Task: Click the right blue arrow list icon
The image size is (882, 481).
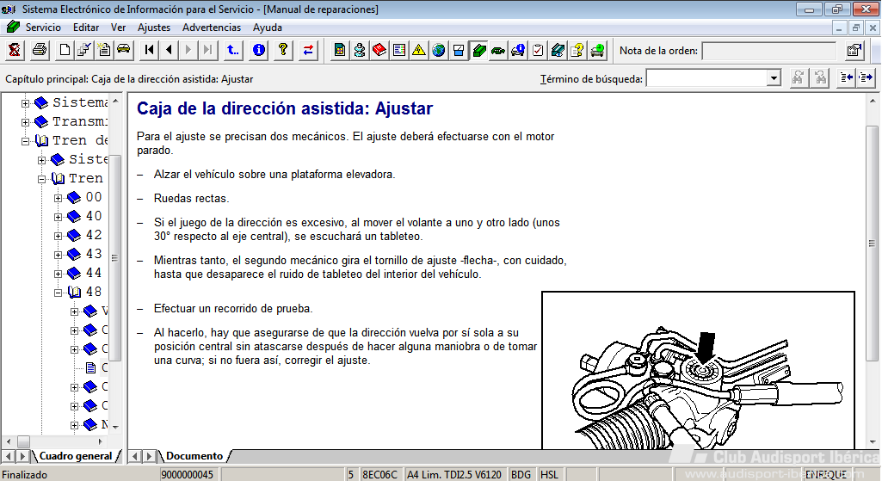Action: point(867,78)
